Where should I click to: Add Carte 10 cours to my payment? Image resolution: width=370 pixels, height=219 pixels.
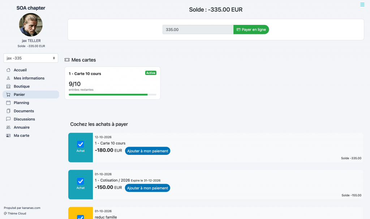pyautogui.click(x=147, y=151)
